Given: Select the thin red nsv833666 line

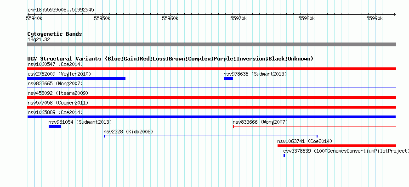Looking at the screenshot, I should [x=315, y=126].
